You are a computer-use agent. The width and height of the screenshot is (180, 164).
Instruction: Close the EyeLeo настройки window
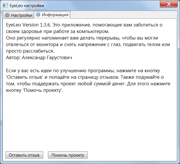tap(169, 4)
